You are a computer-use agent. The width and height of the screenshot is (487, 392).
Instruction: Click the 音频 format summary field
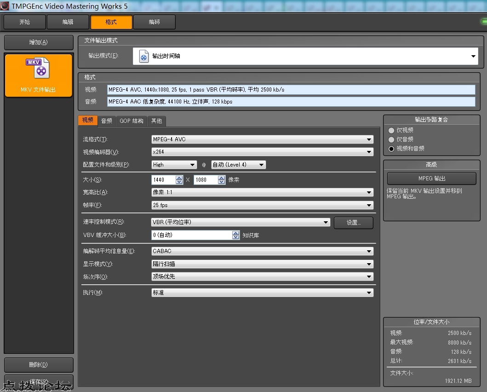pos(291,102)
